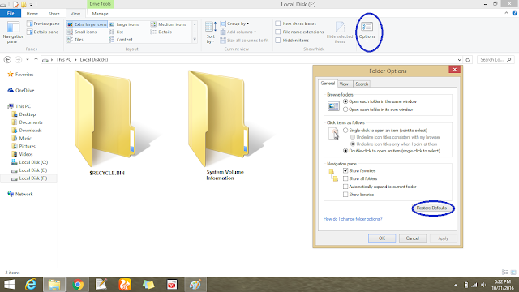Screen dimensions: 519x292
Task: Switch layout to Details view
Action: pyautogui.click(x=161, y=32)
